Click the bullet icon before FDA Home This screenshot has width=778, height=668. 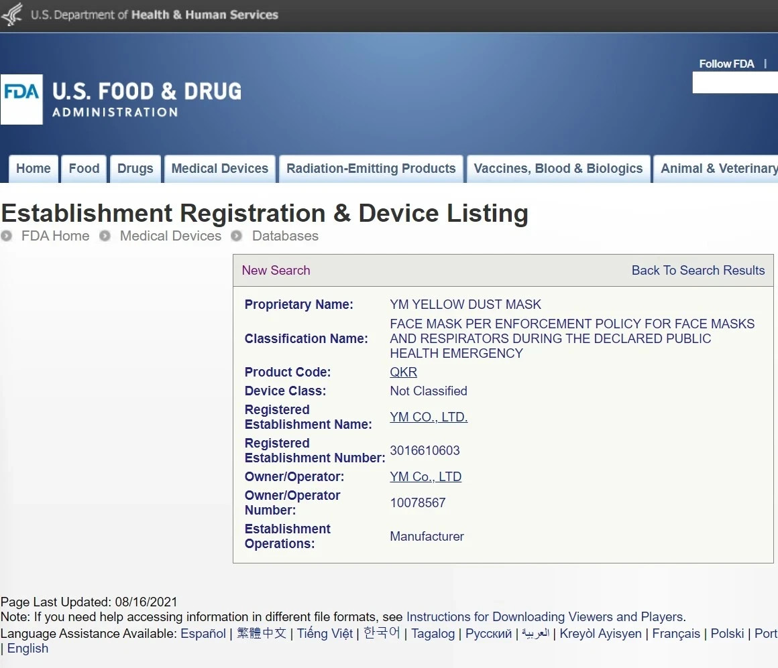point(7,236)
